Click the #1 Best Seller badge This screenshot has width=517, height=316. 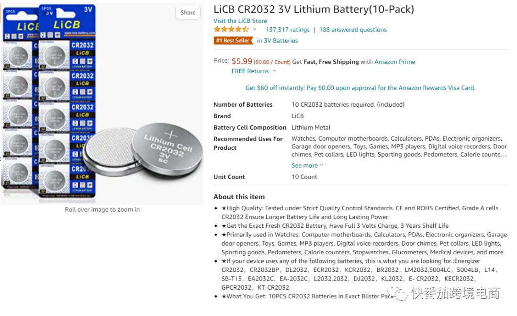(x=233, y=41)
